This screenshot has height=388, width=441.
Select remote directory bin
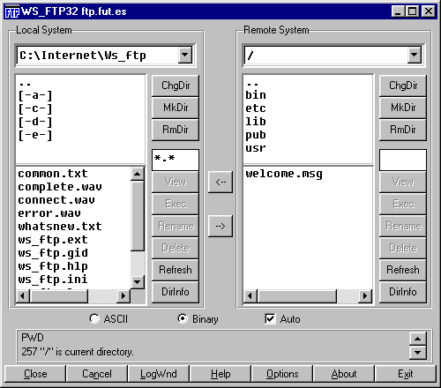256,95
